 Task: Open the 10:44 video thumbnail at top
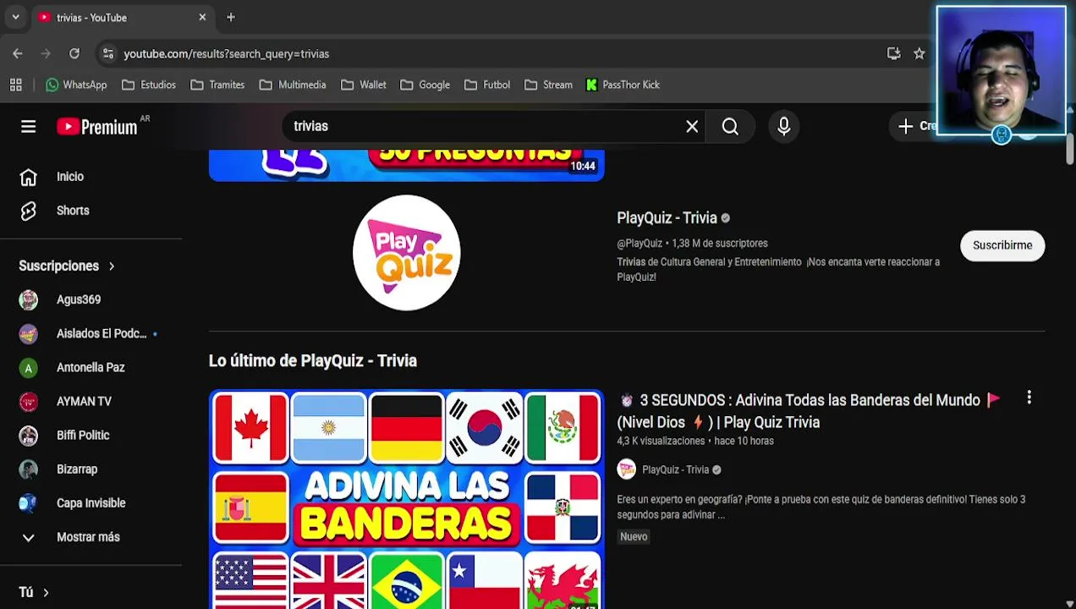pos(406,166)
